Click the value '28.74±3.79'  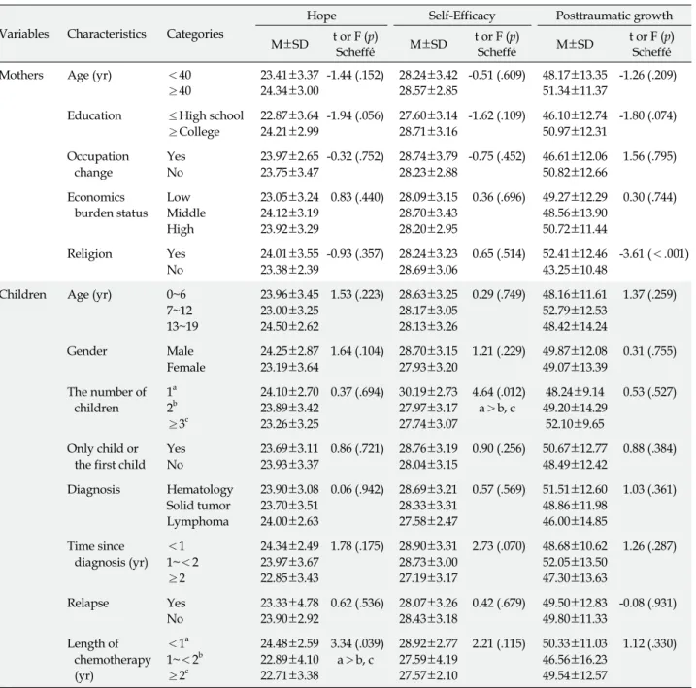tap(428, 156)
